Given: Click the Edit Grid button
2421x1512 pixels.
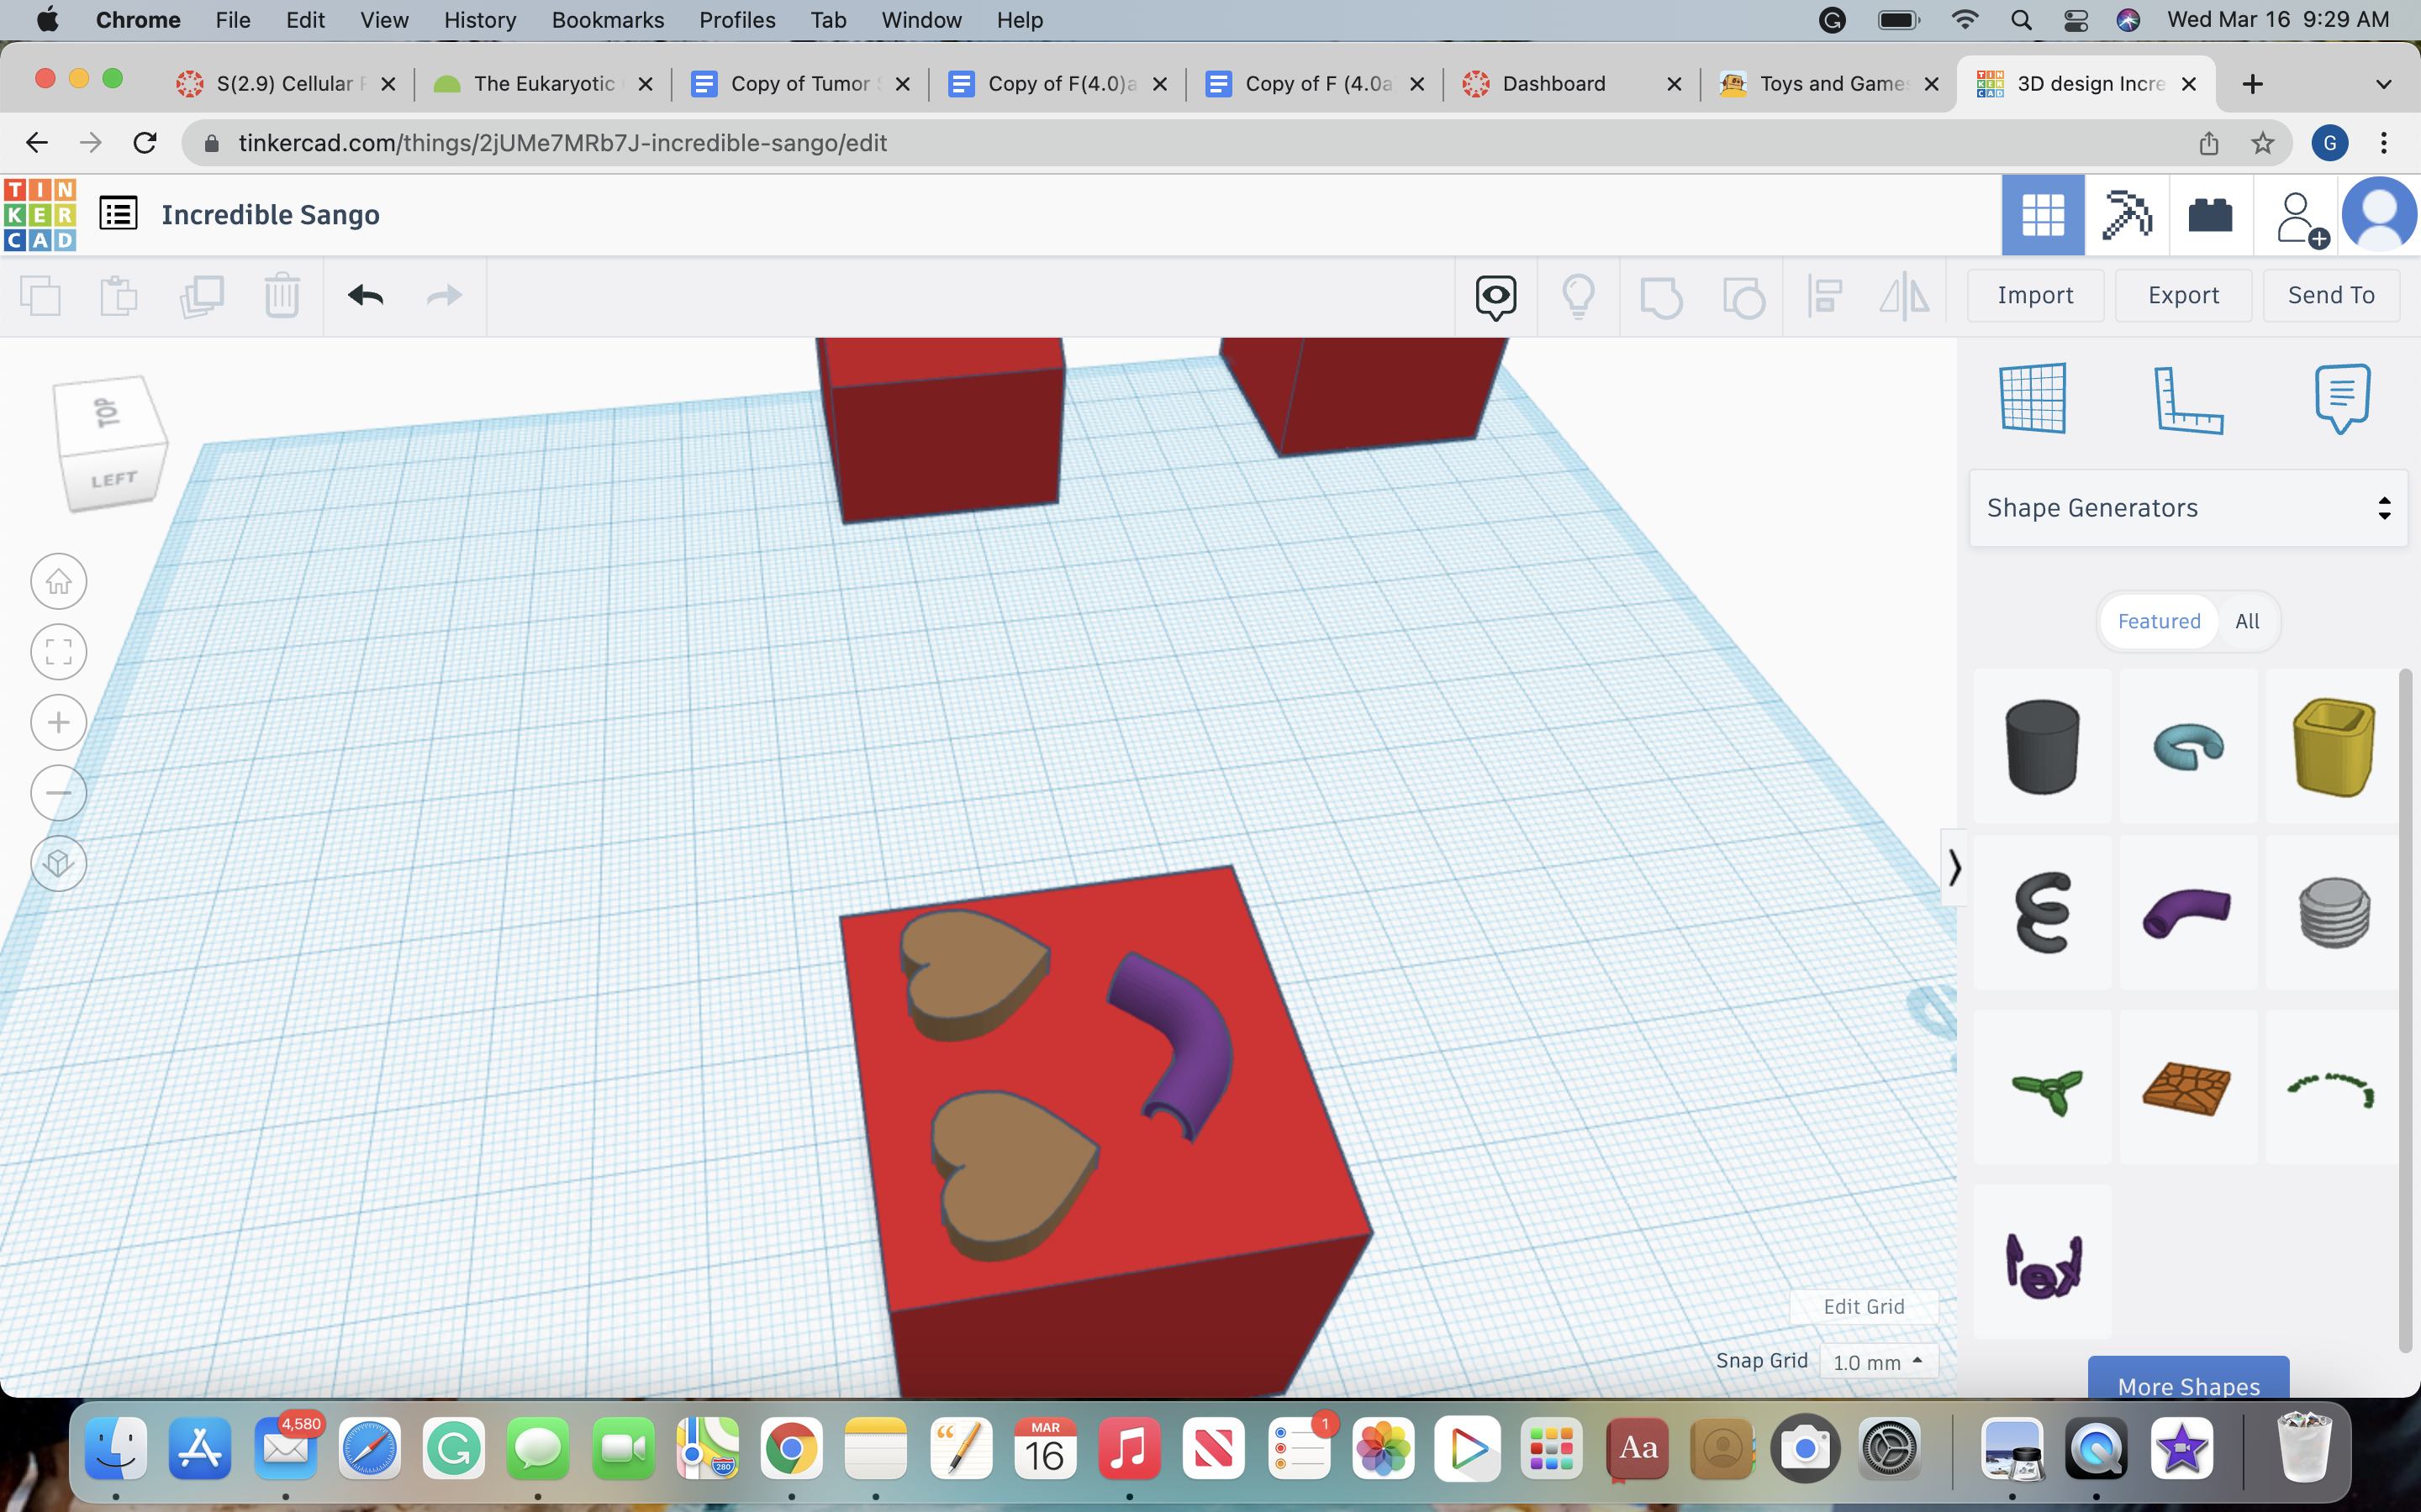Looking at the screenshot, I should 1863,1306.
